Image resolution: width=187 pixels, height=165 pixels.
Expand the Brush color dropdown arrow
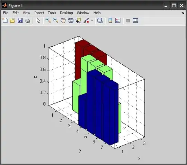point(92,20)
